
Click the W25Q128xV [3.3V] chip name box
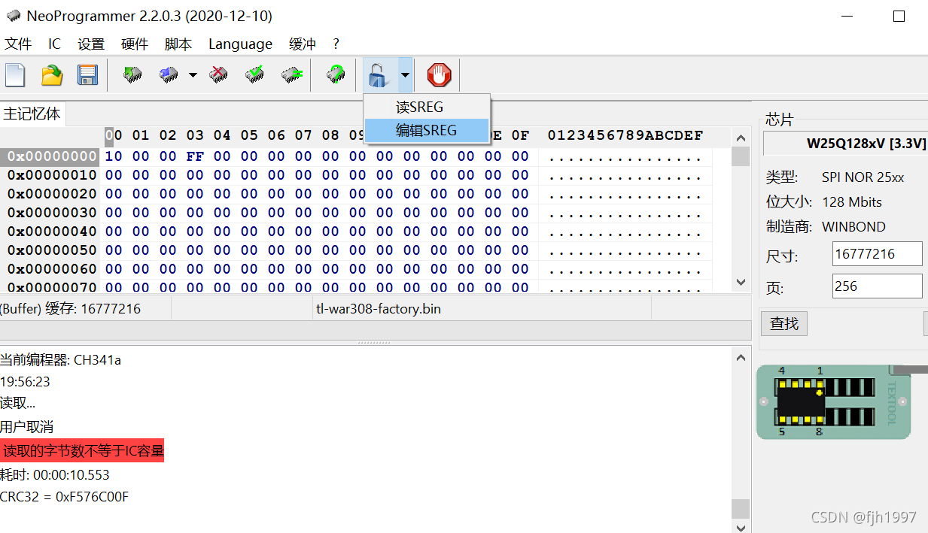point(845,144)
